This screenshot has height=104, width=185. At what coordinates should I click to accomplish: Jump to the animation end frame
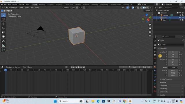[x=84, y=67]
